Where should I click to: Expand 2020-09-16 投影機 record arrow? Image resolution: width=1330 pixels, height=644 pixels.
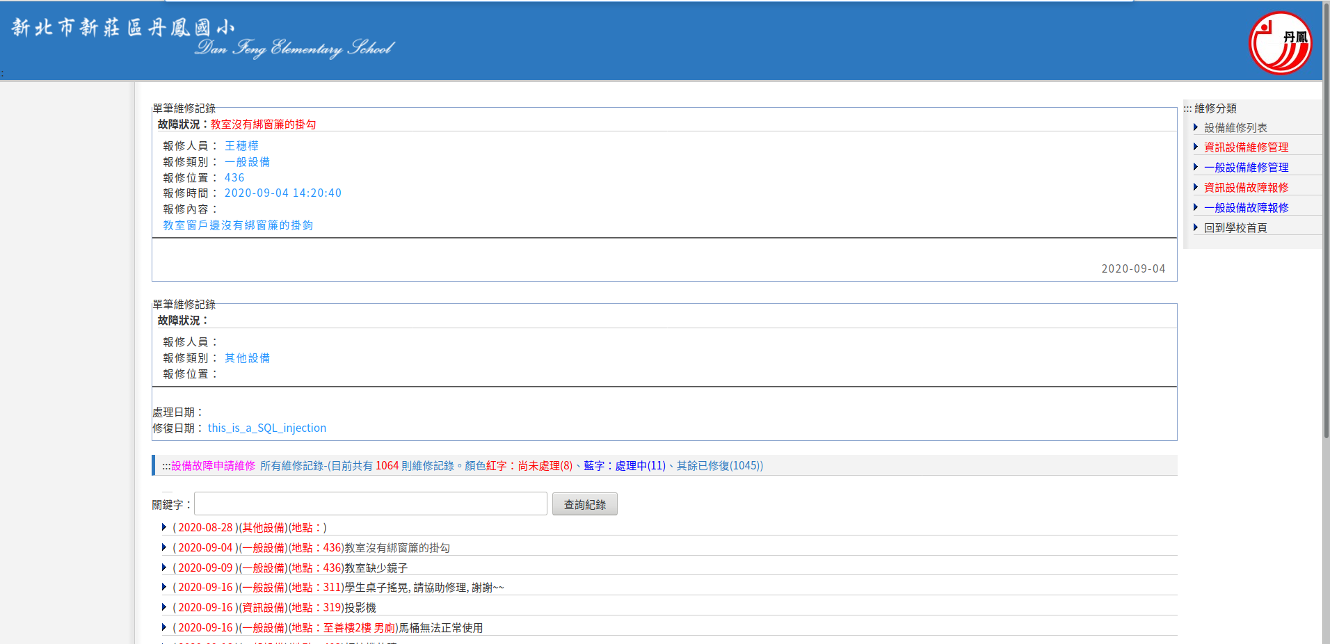tap(164, 607)
